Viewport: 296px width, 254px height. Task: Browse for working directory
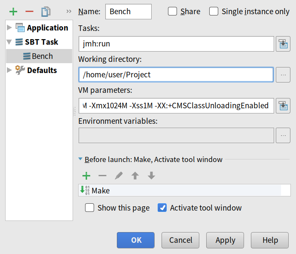point(283,75)
